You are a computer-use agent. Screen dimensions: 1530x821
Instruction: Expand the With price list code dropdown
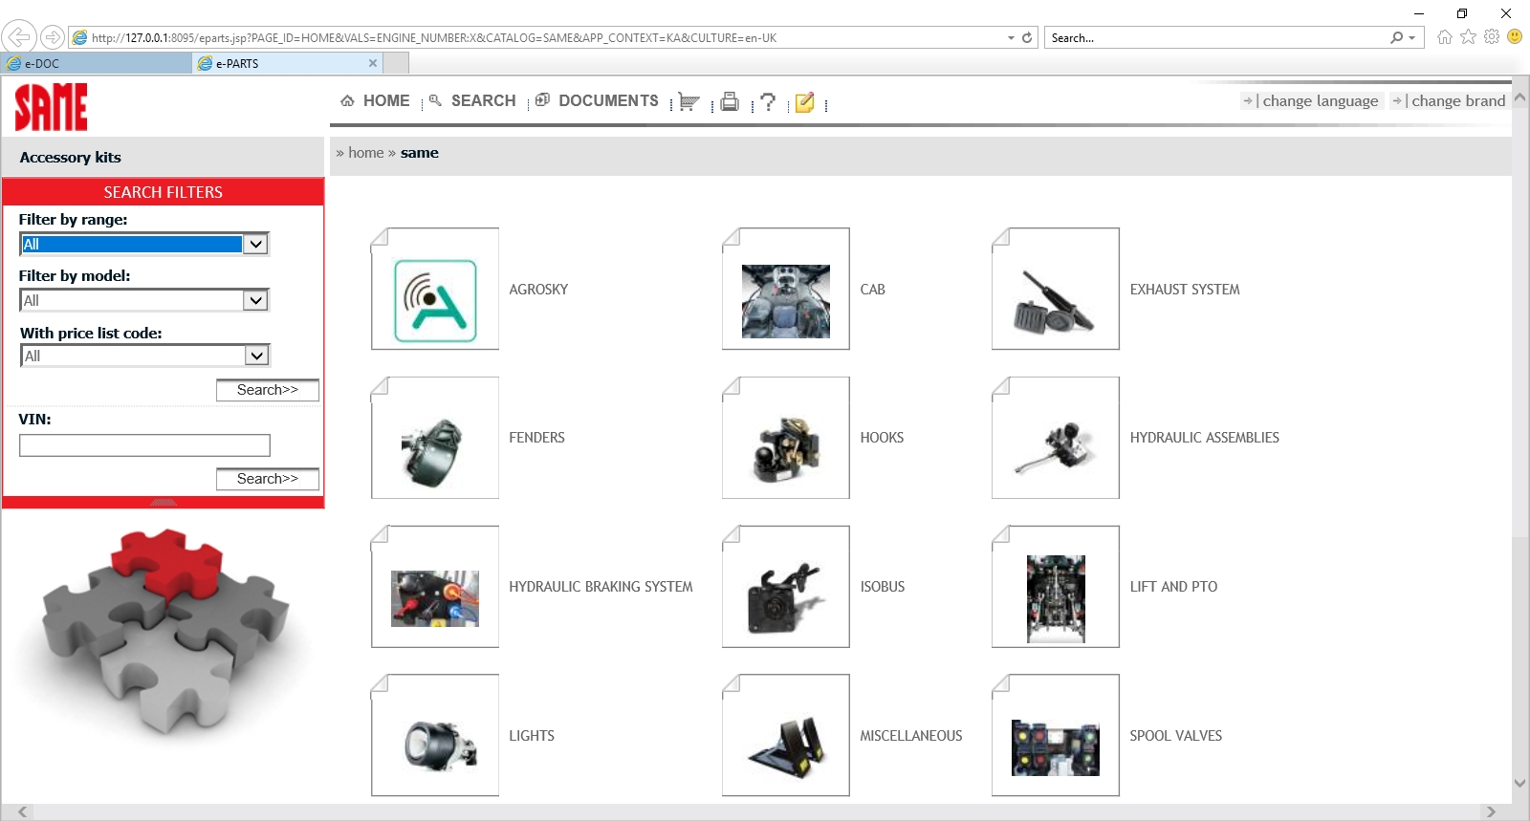click(x=256, y=356)
